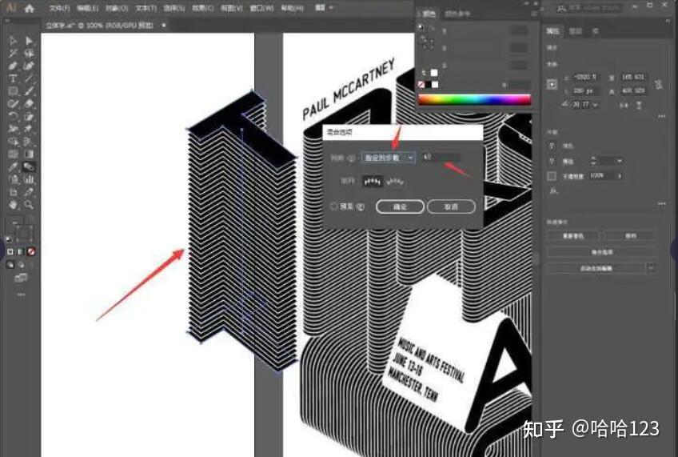Select the Selection tool (black arrow)
The height and width of the screenshot is (457, 678).
[13, 41]
